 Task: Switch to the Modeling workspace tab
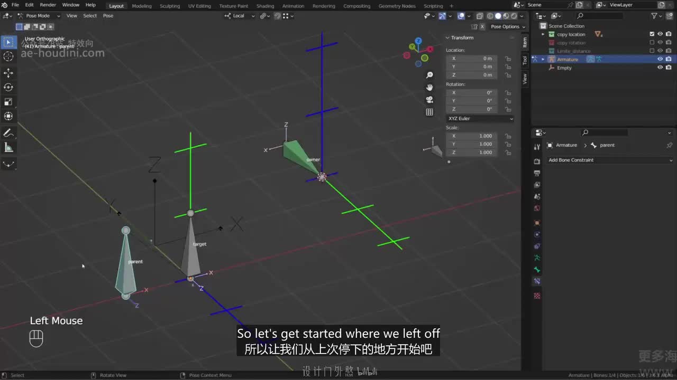pos(142,6)
